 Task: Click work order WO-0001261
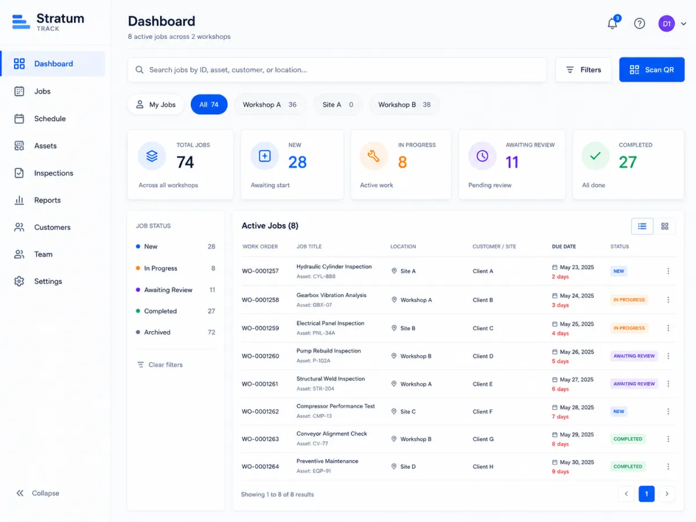[260, 384]
